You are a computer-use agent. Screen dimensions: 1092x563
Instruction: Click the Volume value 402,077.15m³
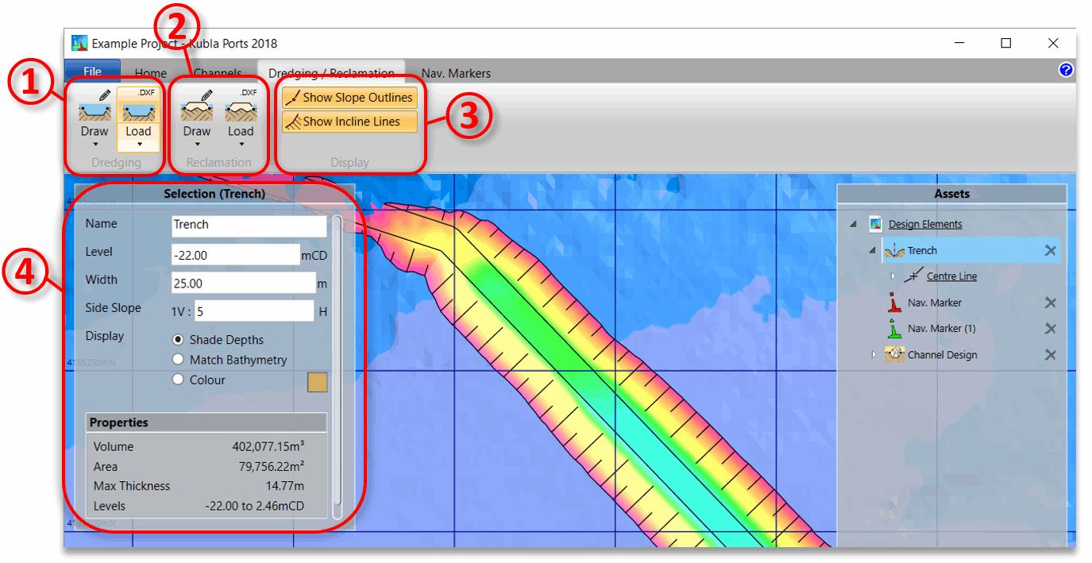tap(268, 446)
